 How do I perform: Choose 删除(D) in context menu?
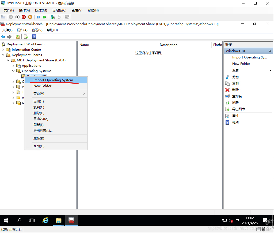pos(56,113)
